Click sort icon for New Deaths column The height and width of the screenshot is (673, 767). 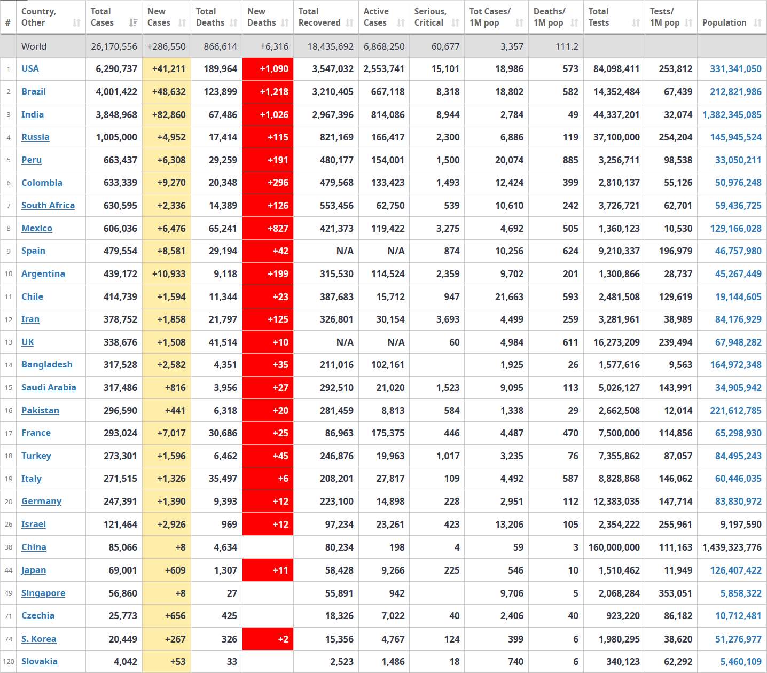click(x=285, y=23)
